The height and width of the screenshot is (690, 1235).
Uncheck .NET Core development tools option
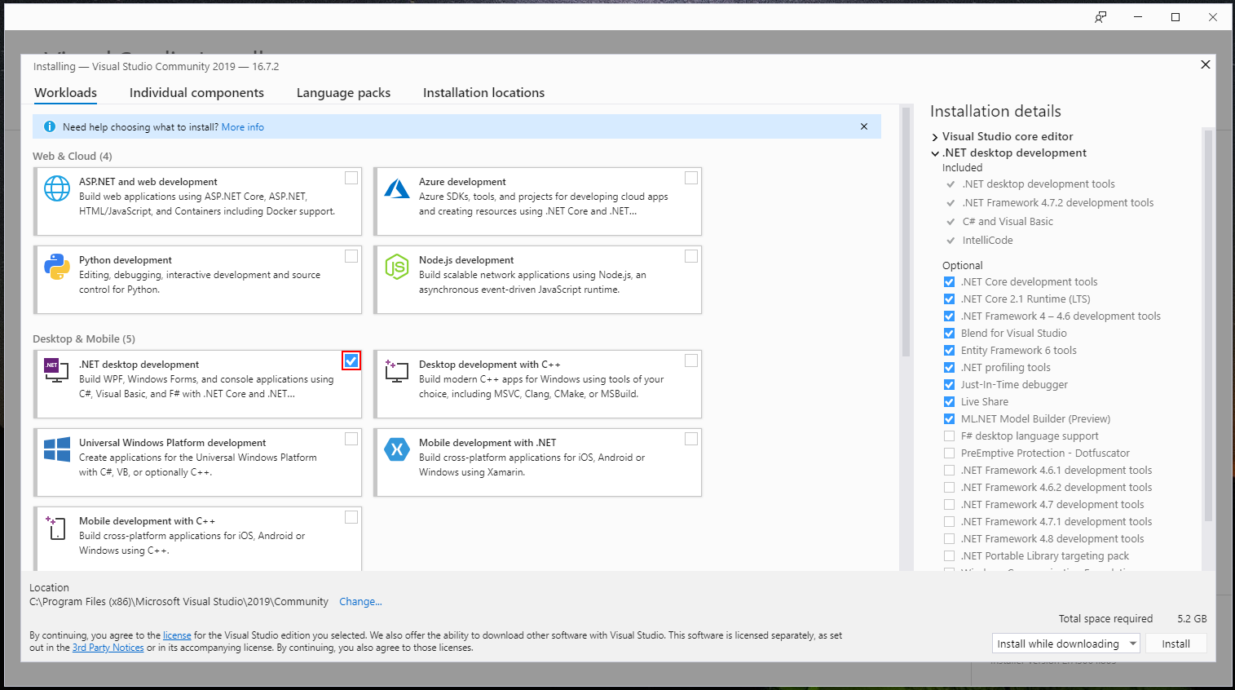[949, 282]
